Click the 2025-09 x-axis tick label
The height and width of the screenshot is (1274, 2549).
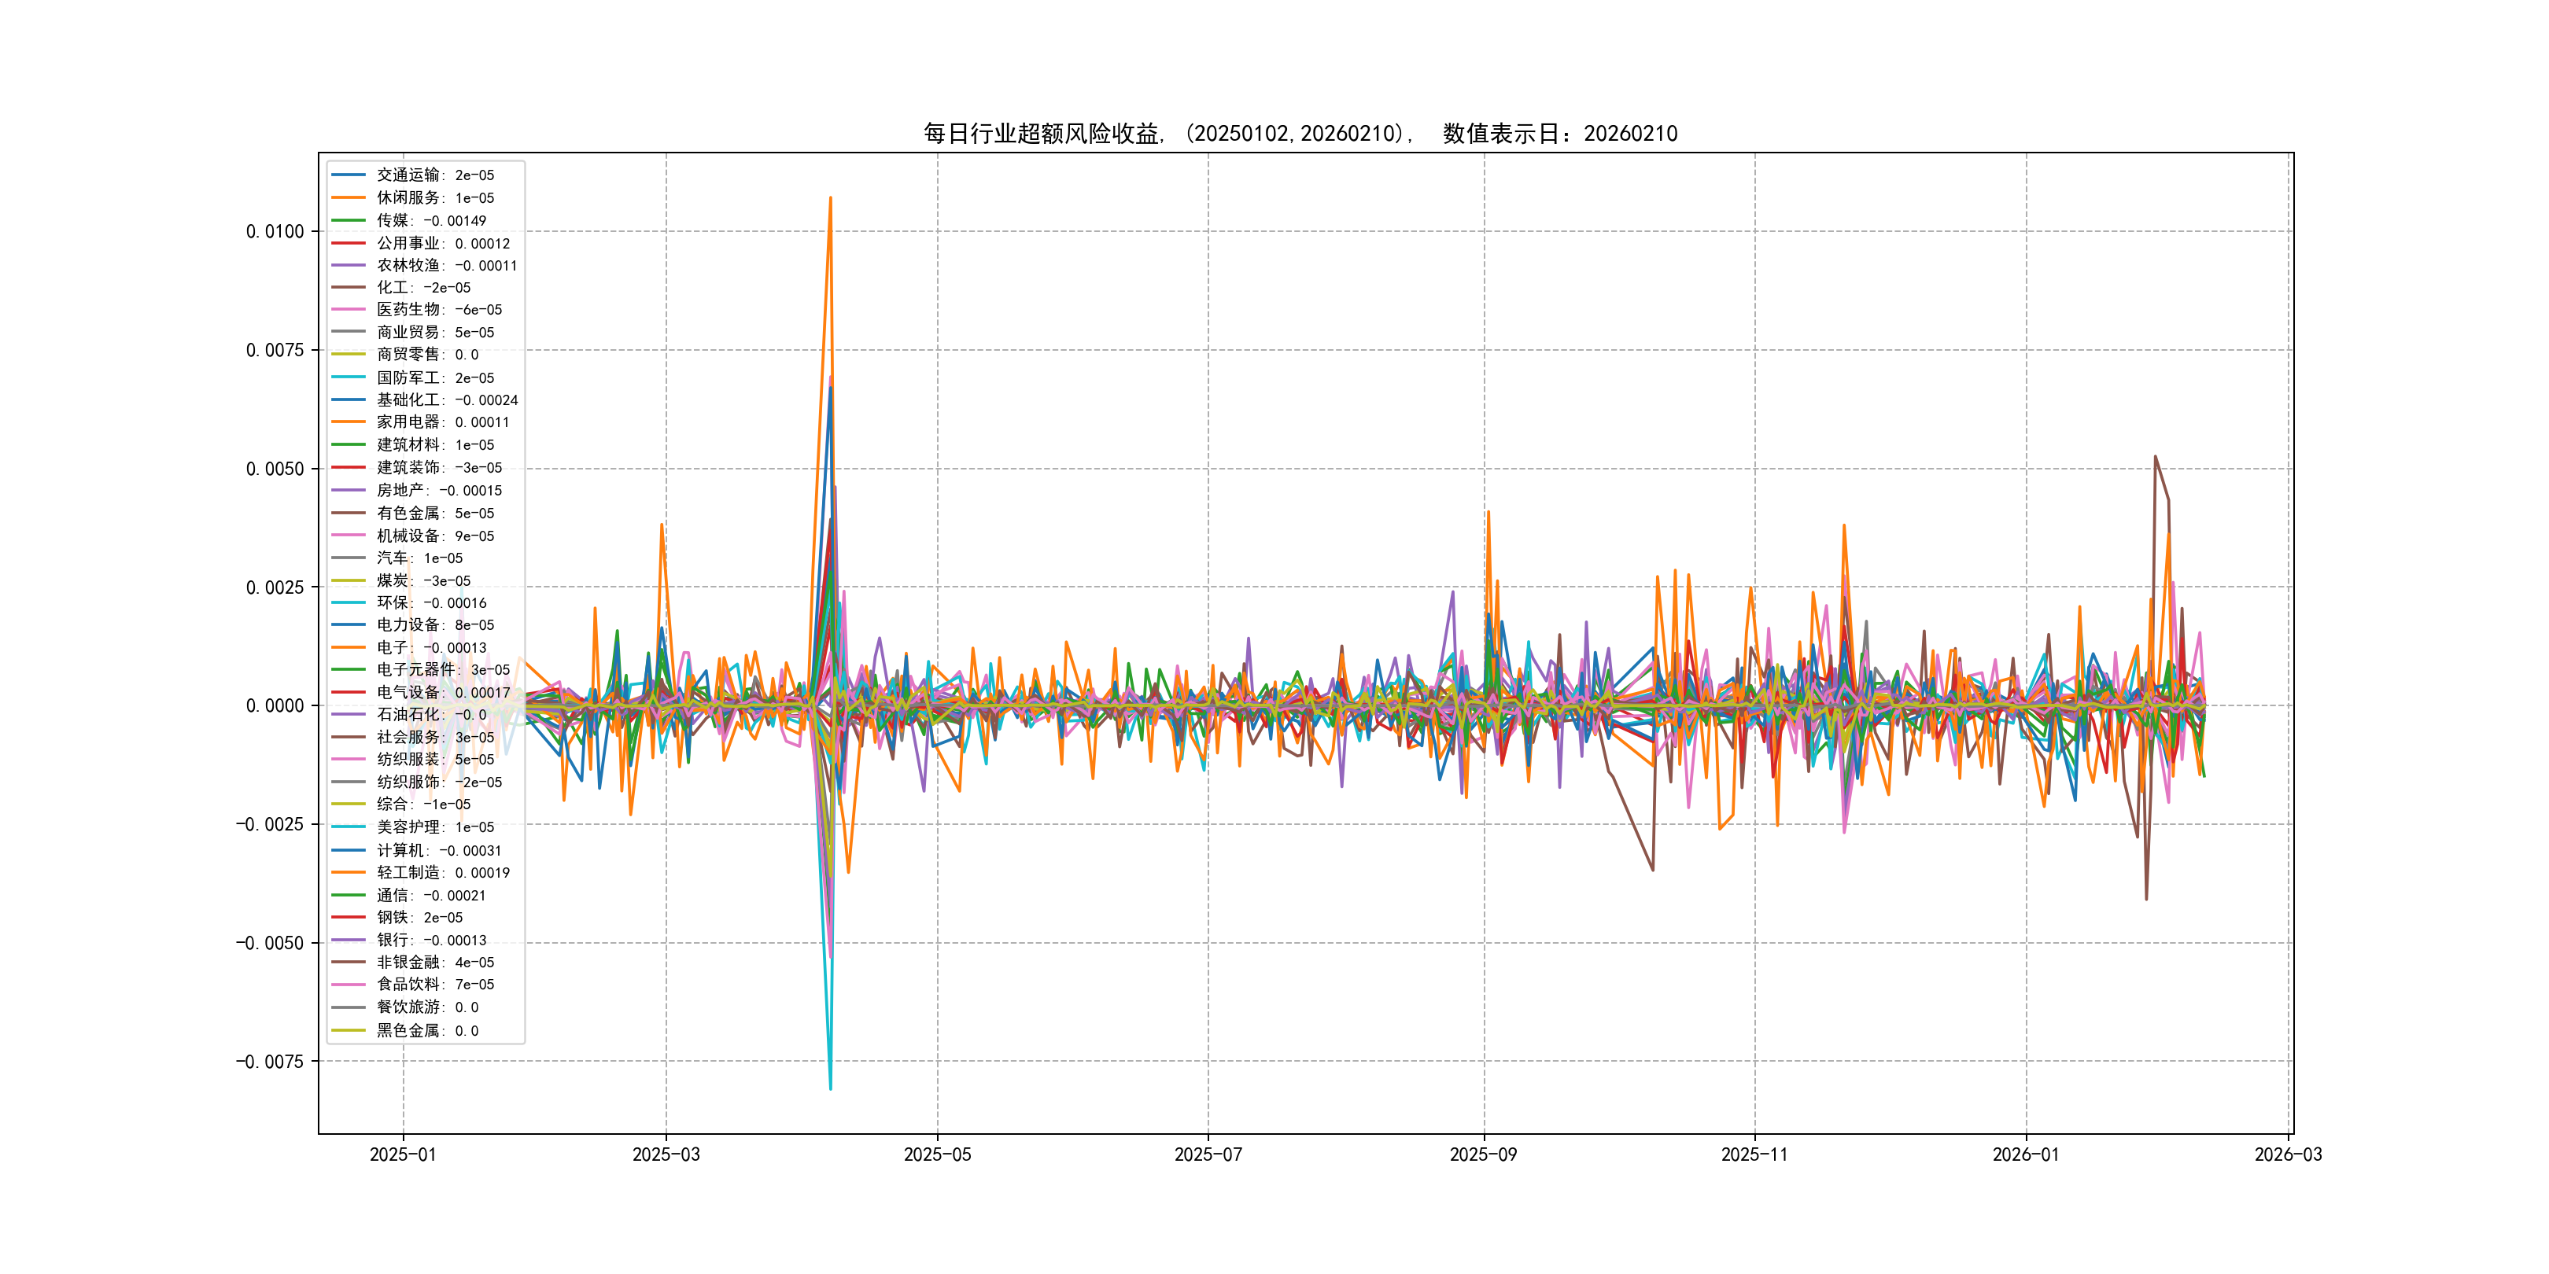pyautogui.click(x=1483, y=1154)
